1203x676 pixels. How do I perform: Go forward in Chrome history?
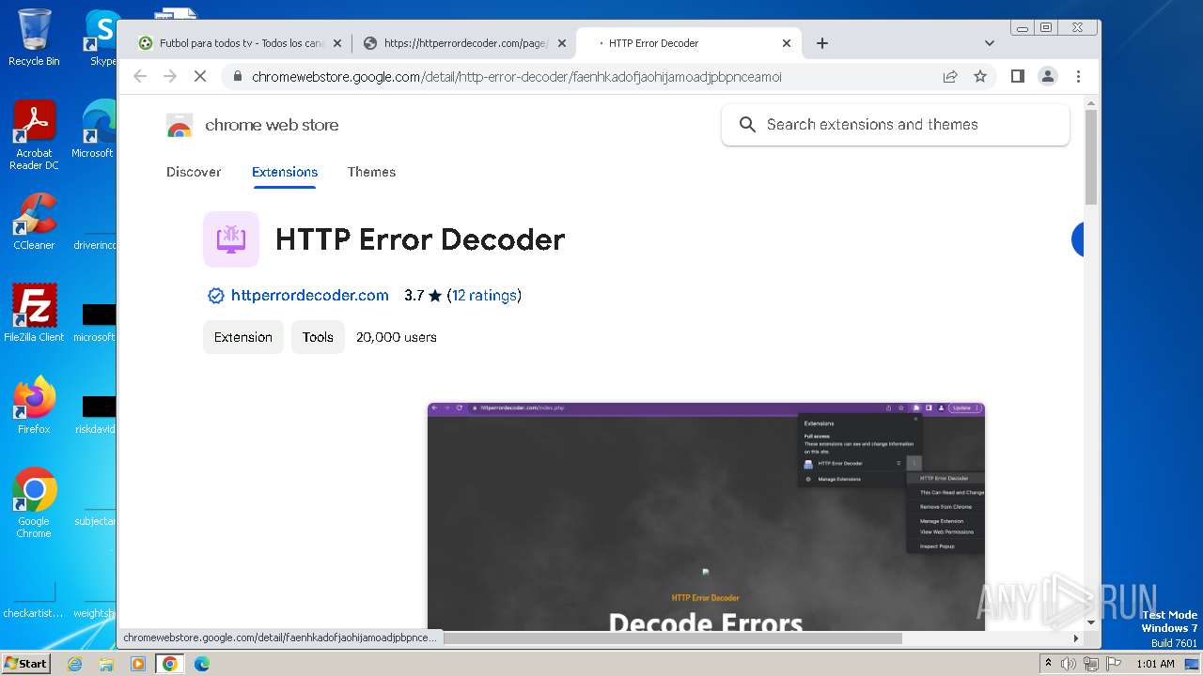point(170,77)
